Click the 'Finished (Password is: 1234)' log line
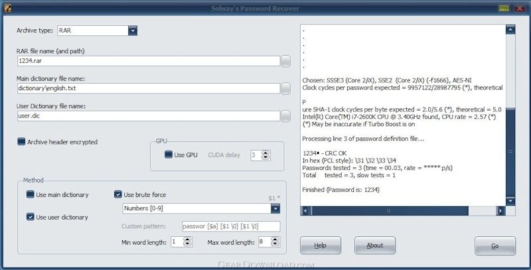The height and width of the screenshot is (270, 531). tap(341, 190)
